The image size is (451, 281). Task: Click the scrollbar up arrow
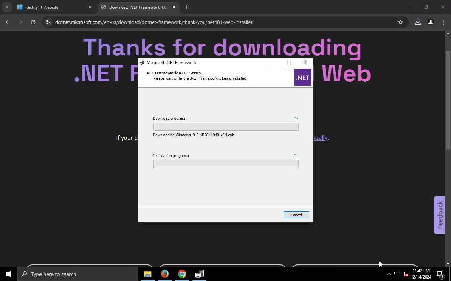(x=448, y=34)
